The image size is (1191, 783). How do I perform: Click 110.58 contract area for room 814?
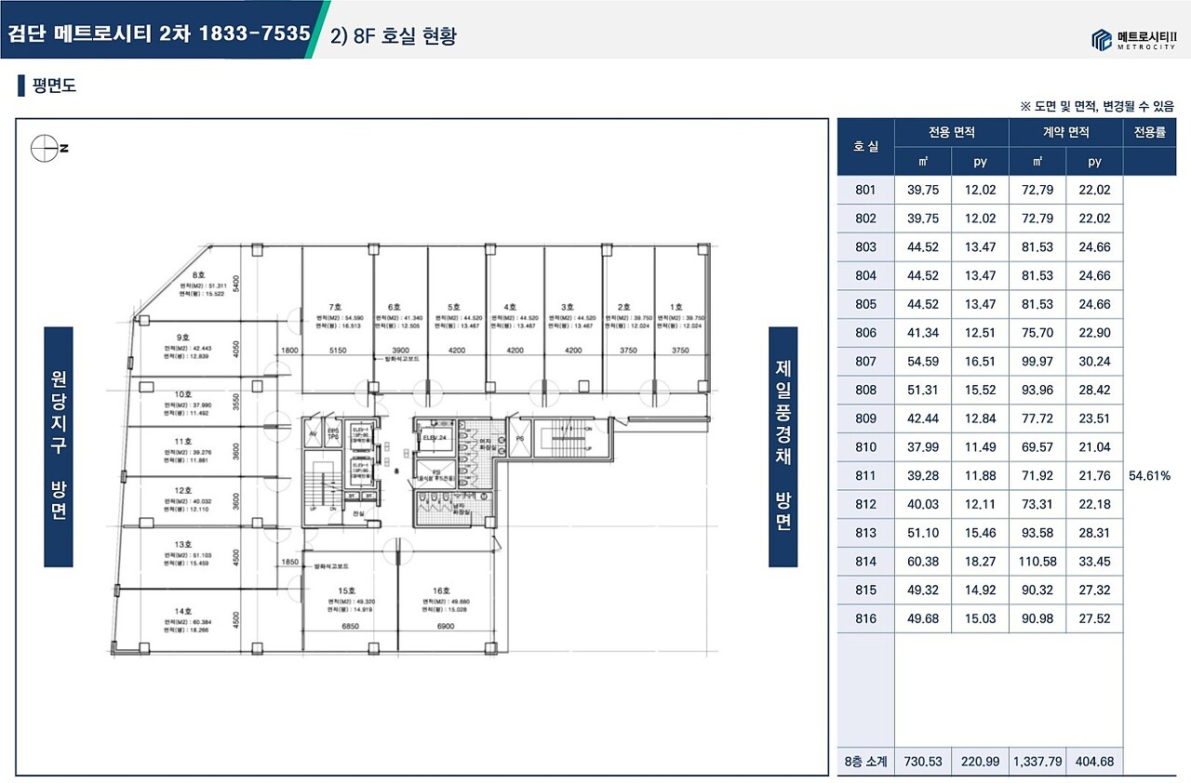click(x=1037, y=562)
